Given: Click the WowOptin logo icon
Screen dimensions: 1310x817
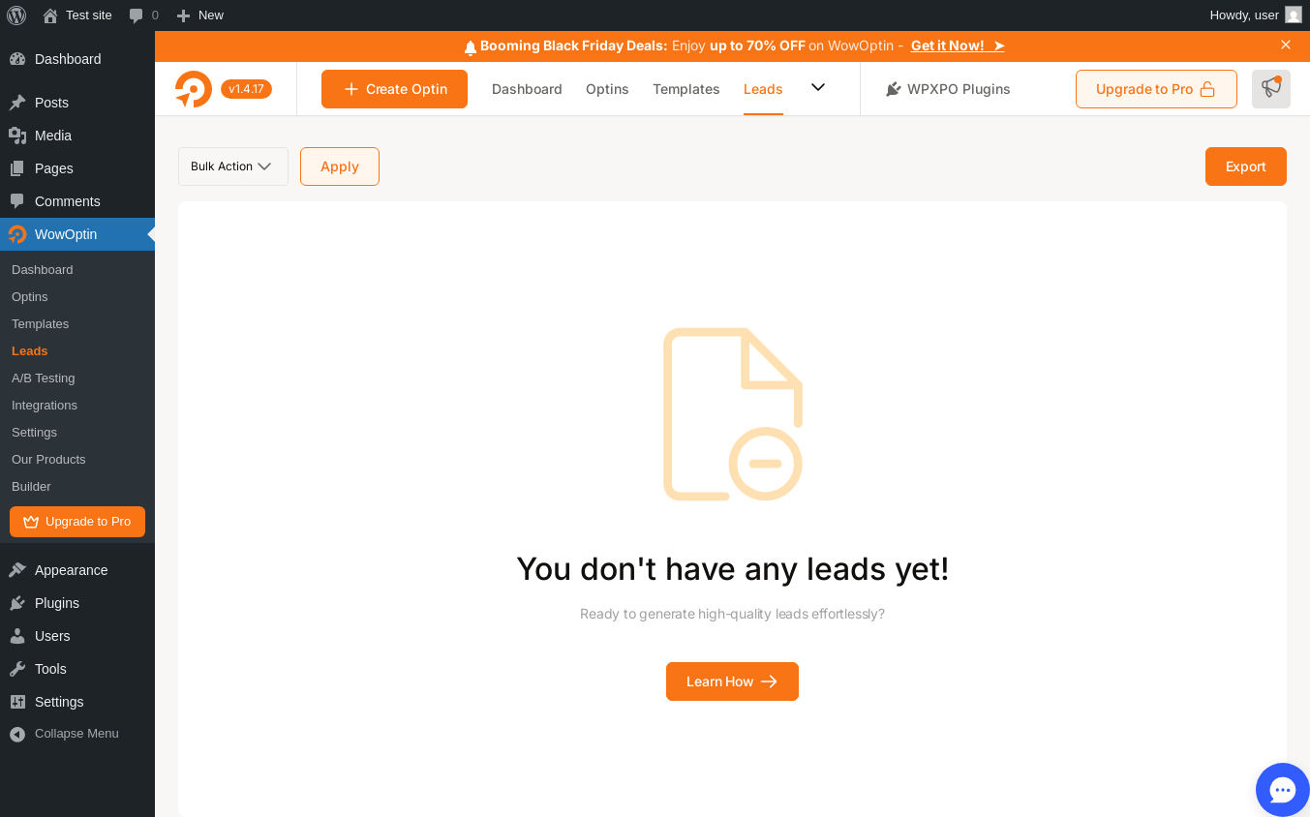Looking at the screenshot, I should [194, 89].
